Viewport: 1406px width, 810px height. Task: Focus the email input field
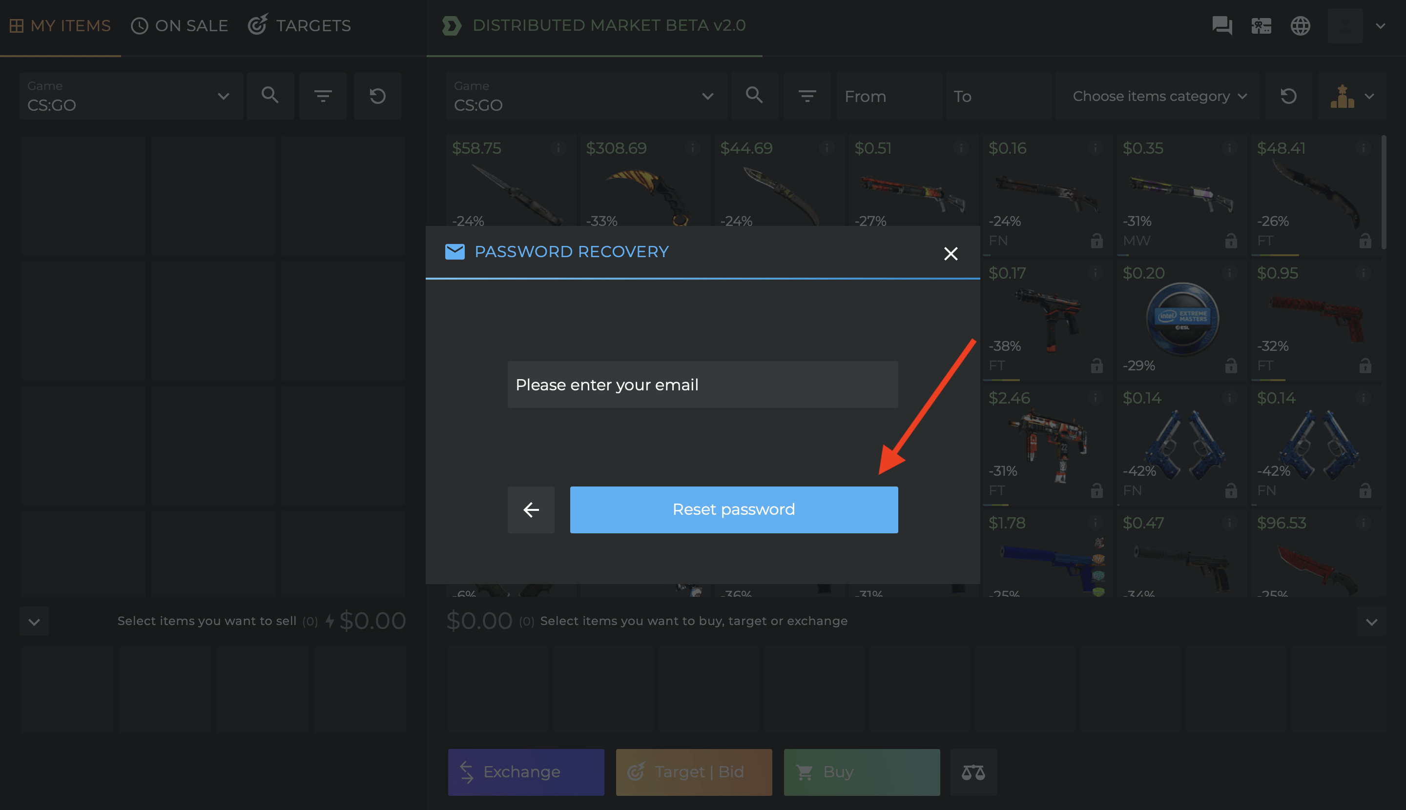tap(703, 385)
